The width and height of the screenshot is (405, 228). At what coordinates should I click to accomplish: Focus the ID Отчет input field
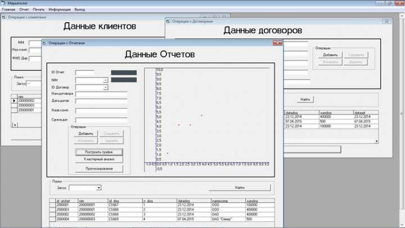point(85,73)
